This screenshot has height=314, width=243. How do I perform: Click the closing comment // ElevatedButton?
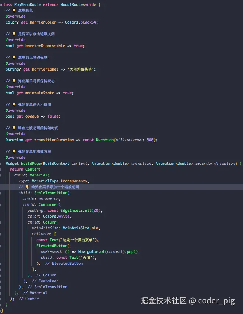click(64, 264)
